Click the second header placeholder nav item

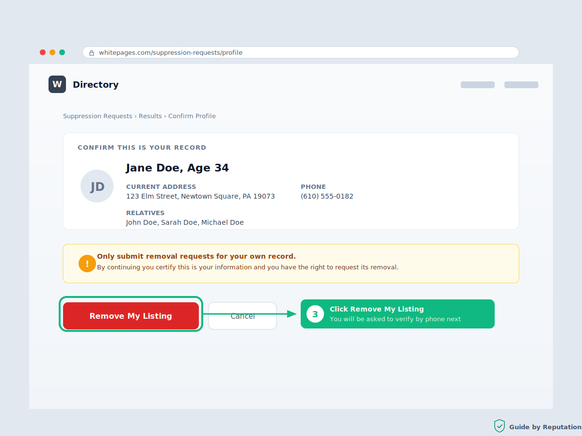pos(521,85)
